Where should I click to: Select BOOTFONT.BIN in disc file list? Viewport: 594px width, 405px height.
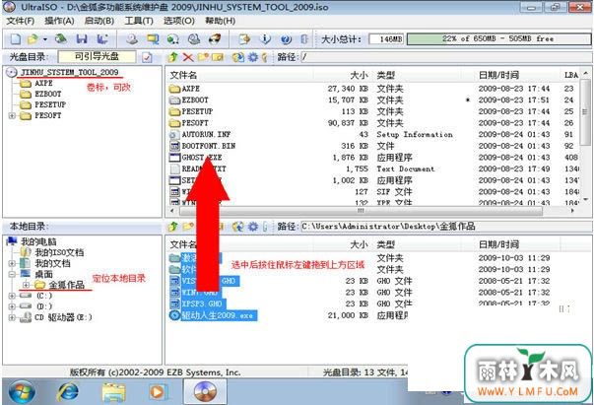(209, 146)
